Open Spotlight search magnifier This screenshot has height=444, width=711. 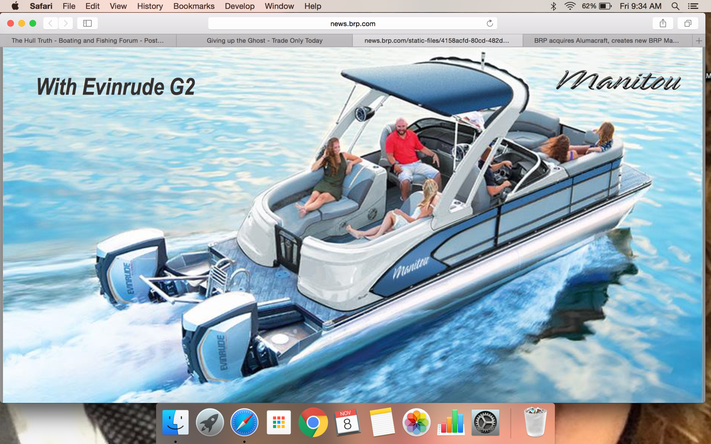click(x=675, y=6)
